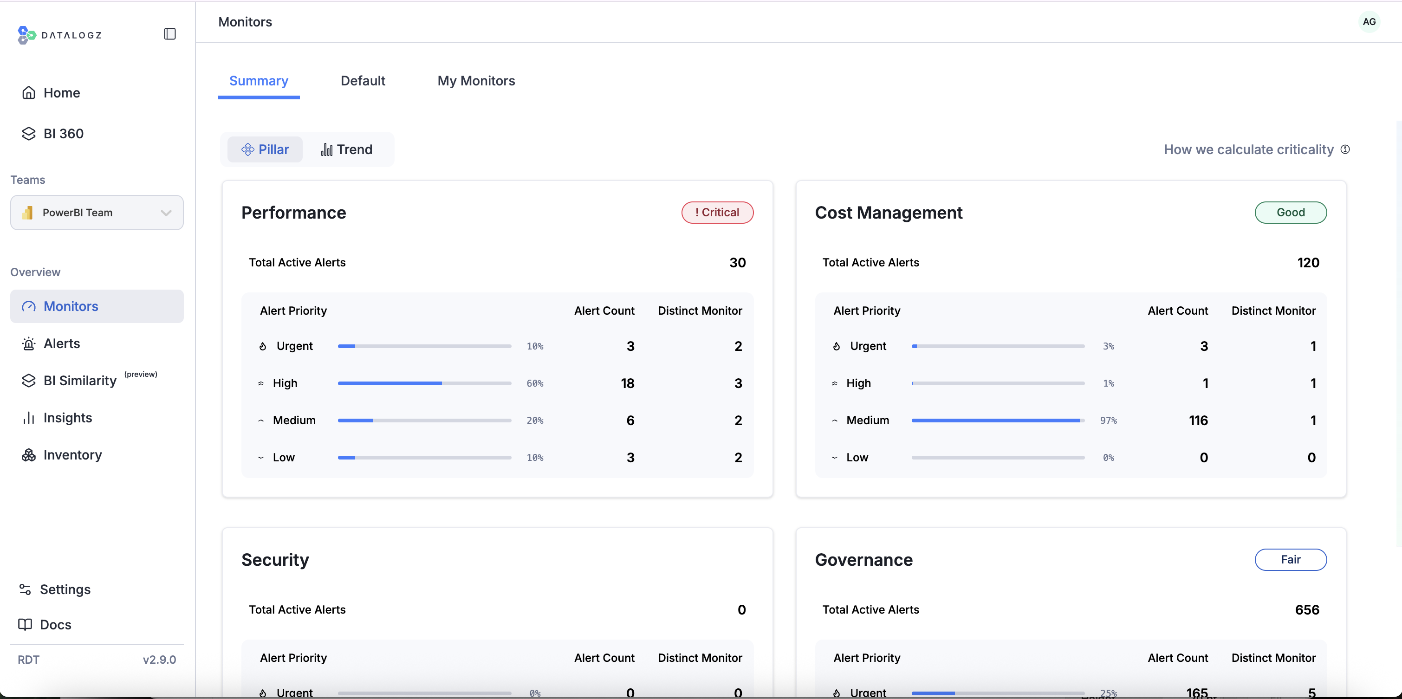The width and height of the screenshot is (1402, 699).
Task: Open BI 360 section
Action: (x=63, y=134)
